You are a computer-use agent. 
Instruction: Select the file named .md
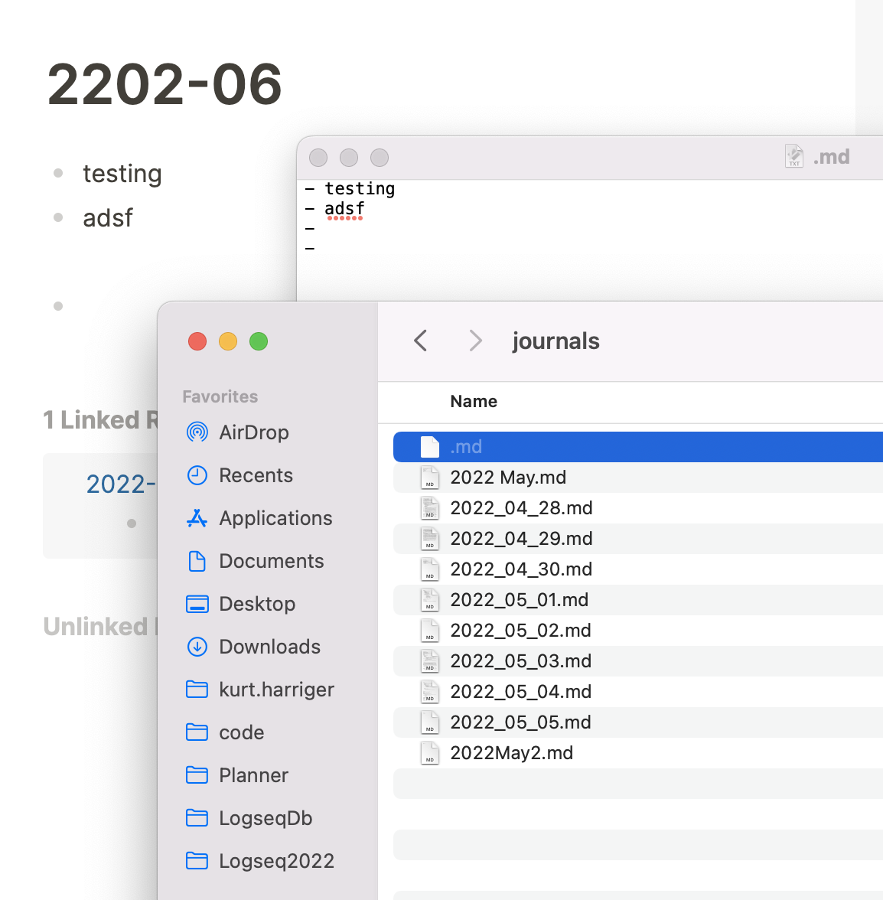466,447
